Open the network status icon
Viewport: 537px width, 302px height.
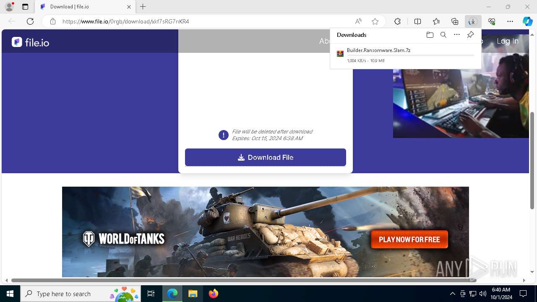pos(473,294)
